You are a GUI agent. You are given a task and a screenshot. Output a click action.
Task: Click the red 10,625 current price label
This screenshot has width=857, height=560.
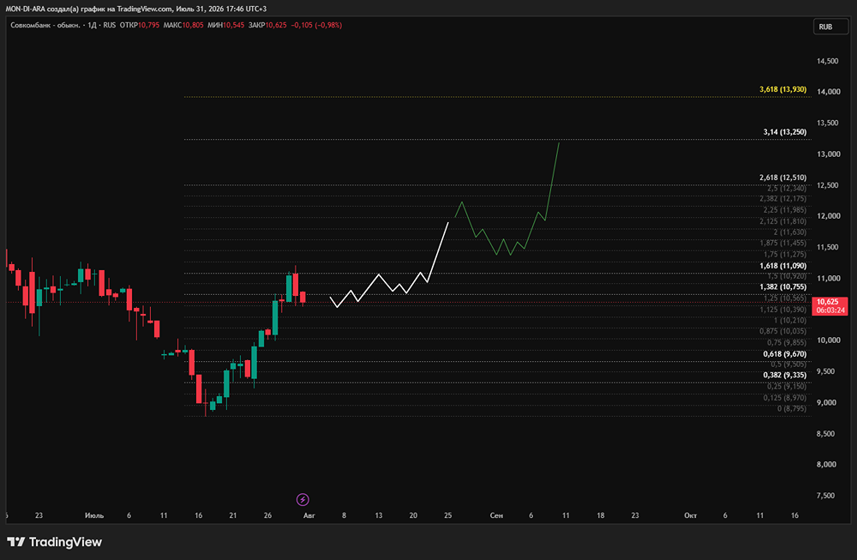tap(830, 305)
